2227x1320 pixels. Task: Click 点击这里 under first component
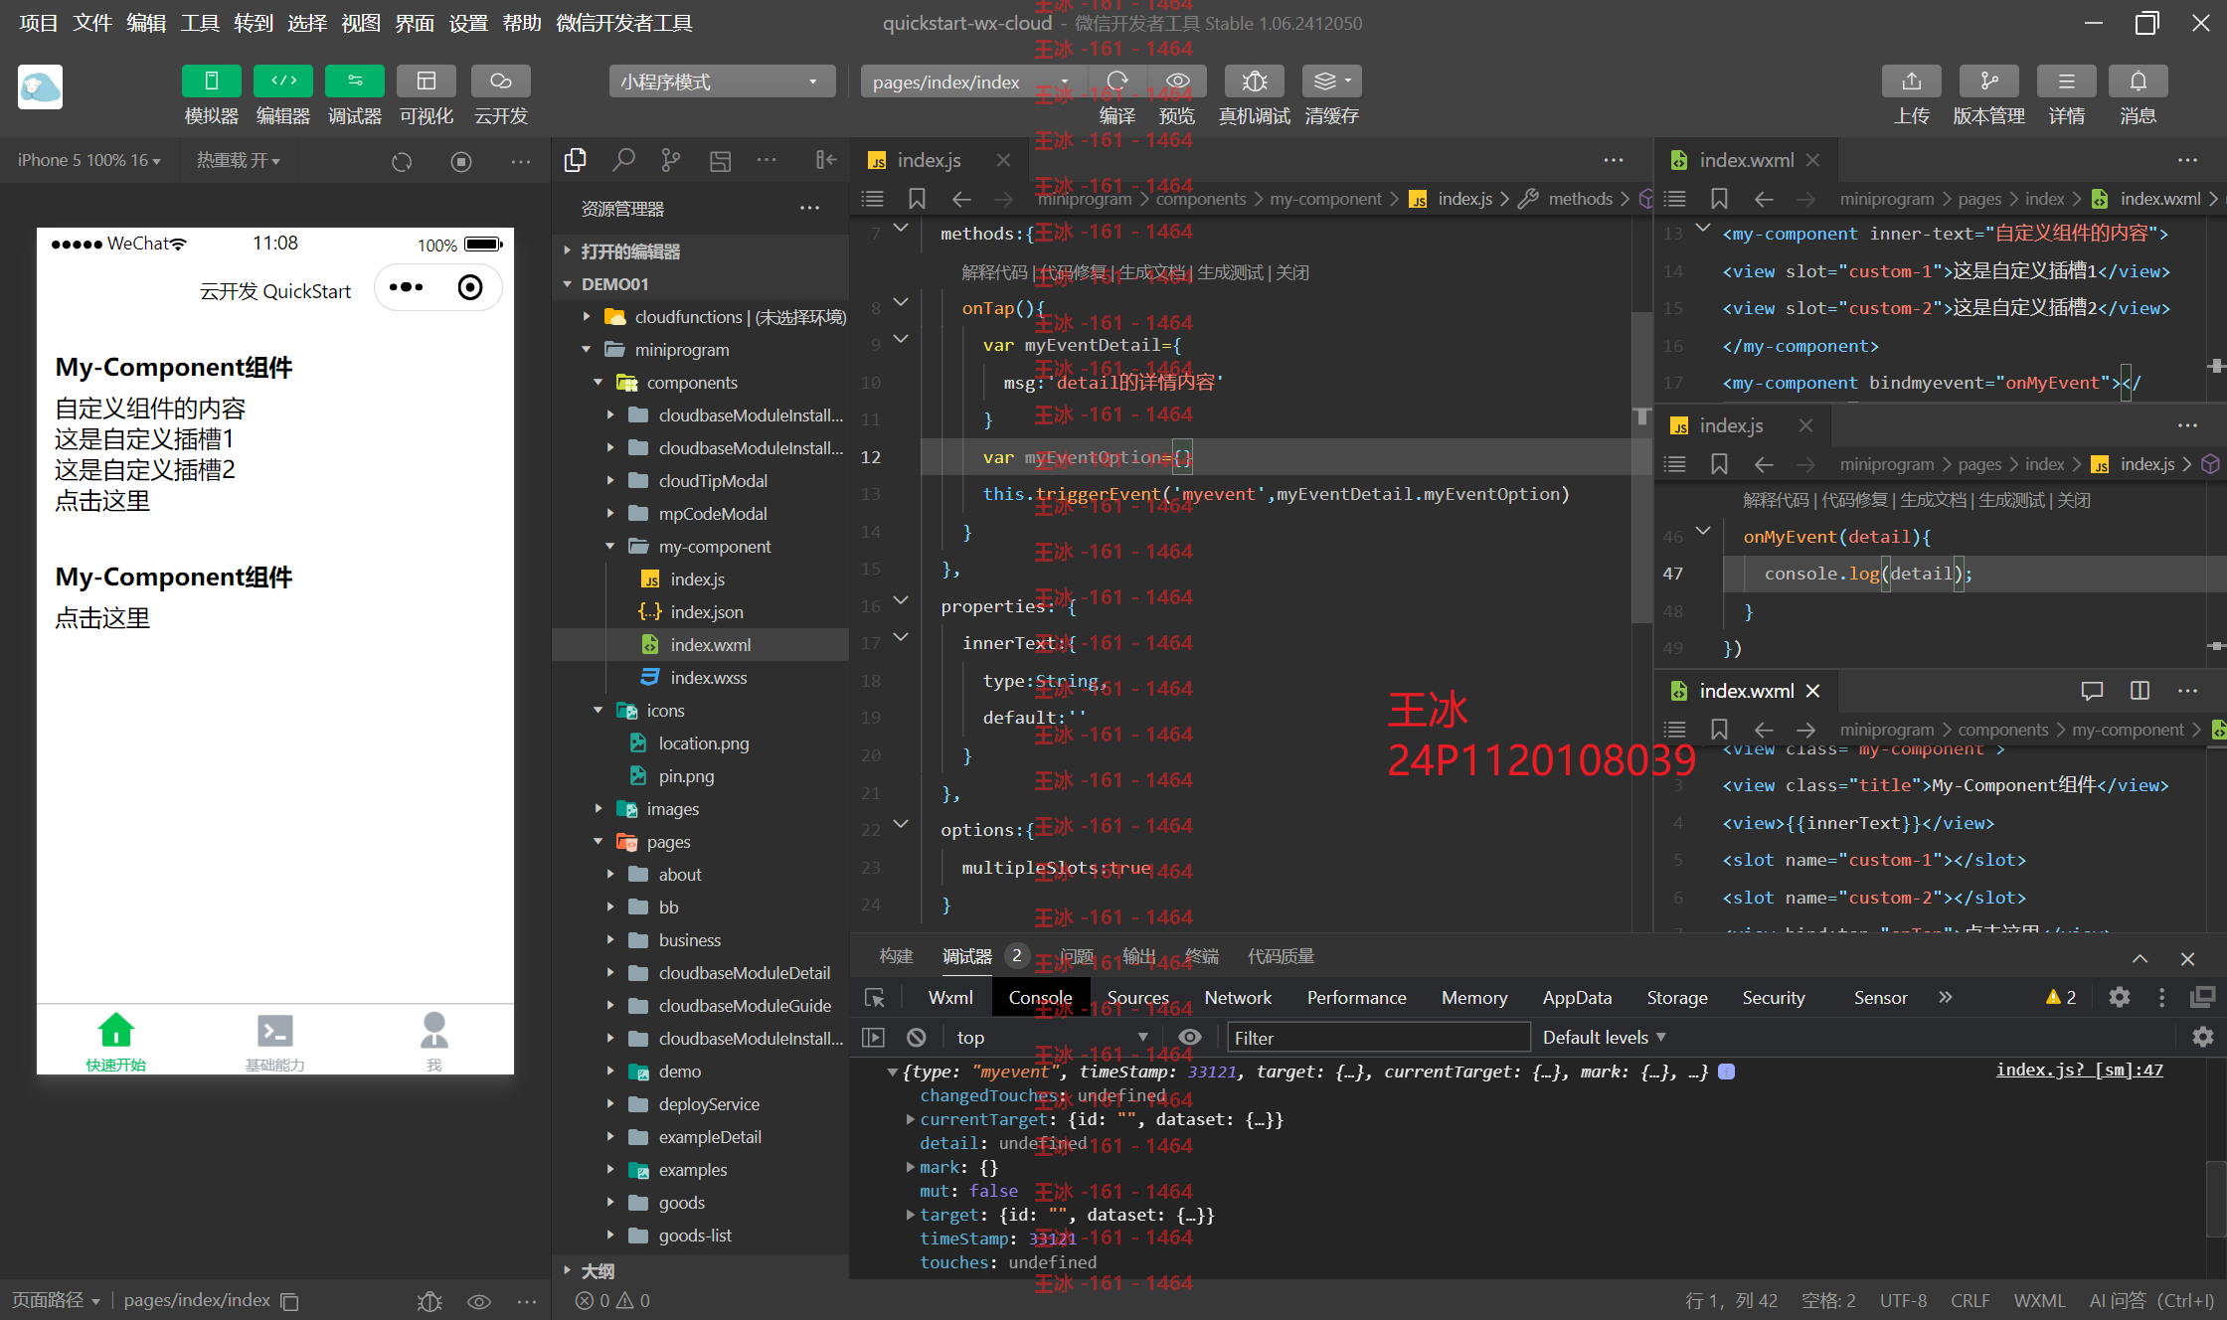pyautogui.click(x=102, y=501)
